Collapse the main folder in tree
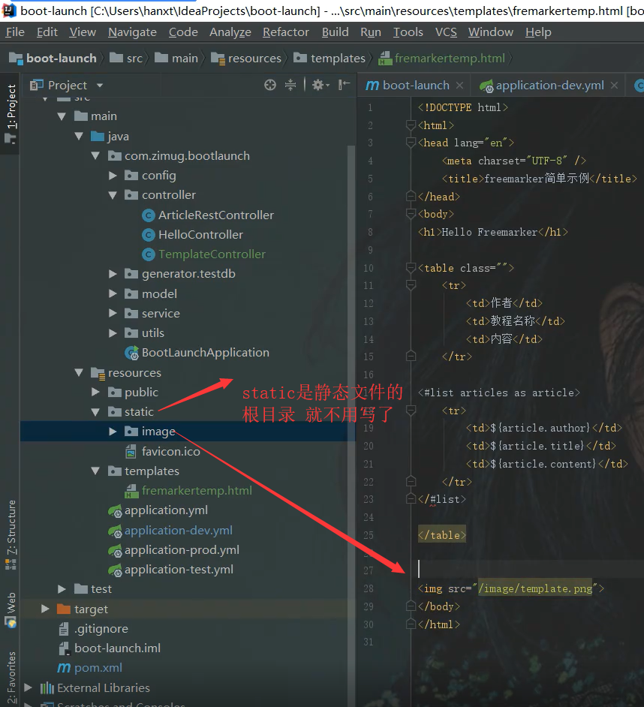Screen dimensions: 644x707 [62, 116]
